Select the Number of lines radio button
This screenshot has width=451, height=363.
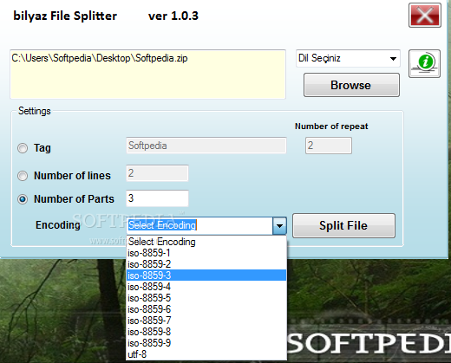(x=23, y=176)
